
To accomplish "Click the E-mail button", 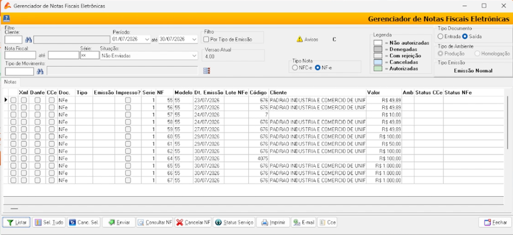I will click(303, 223).
